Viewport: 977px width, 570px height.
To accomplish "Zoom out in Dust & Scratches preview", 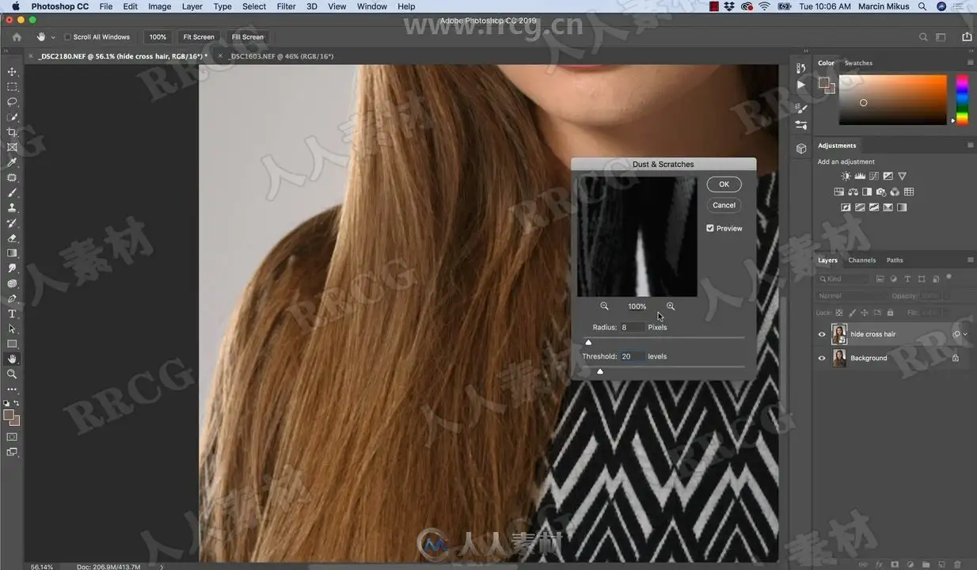I will [604, 306].
